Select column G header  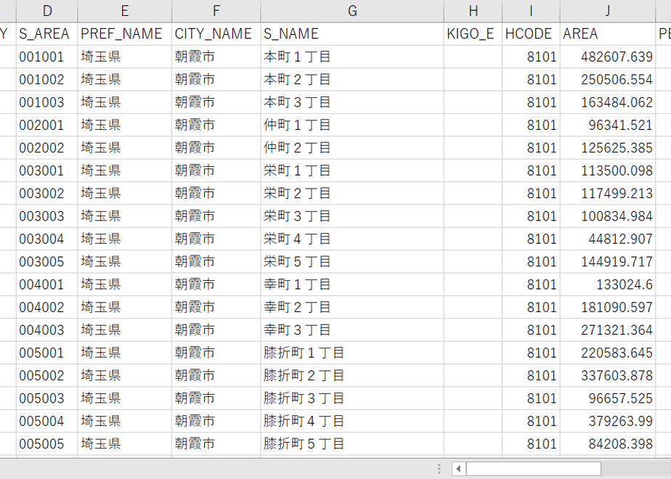[352, 11]
